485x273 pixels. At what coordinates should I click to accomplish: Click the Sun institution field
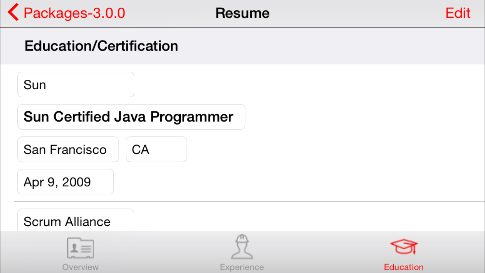[x=76, y=85]
